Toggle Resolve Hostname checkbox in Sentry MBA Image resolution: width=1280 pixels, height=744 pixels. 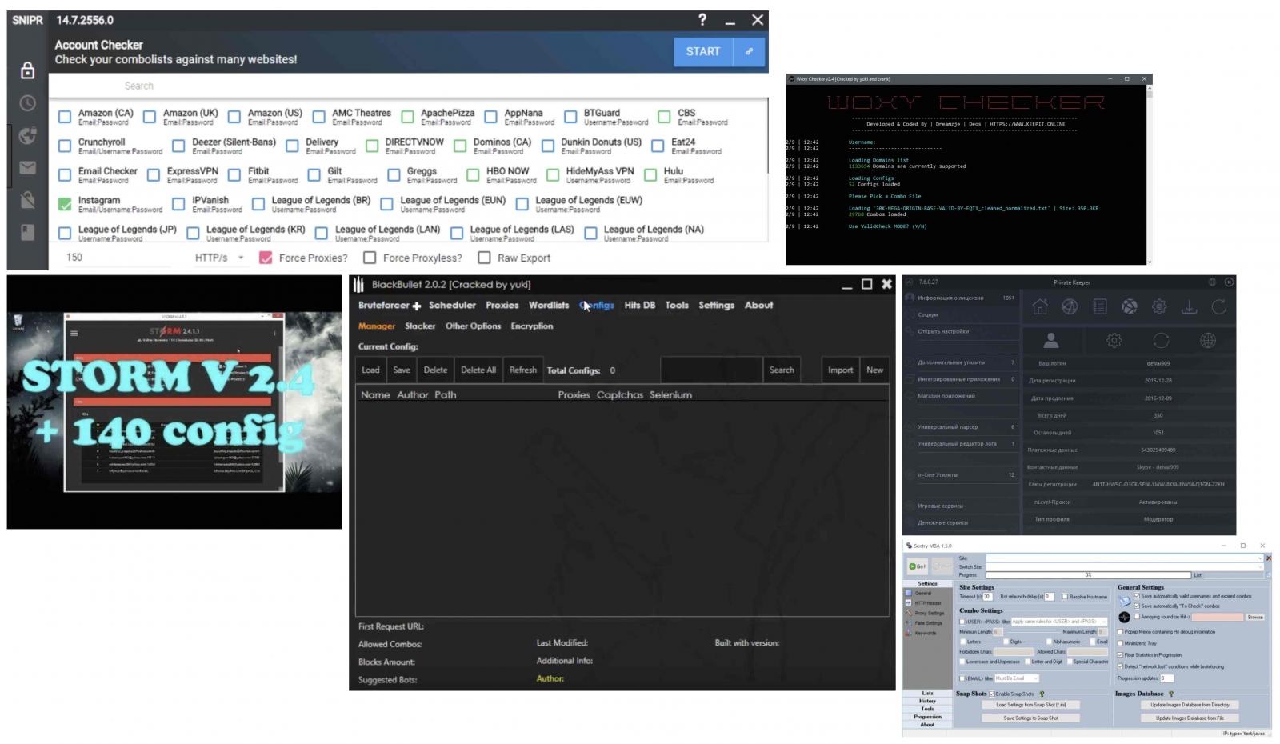[1065, 596]
